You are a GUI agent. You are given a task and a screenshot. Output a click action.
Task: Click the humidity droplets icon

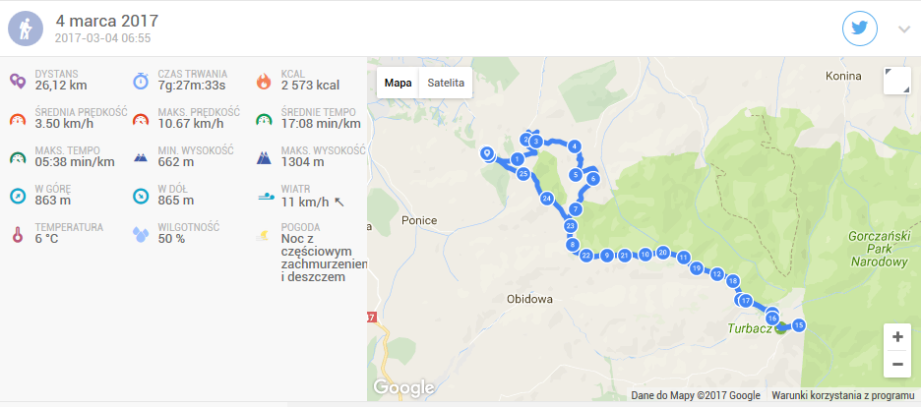pyautogui.click(x=141, y=234)
